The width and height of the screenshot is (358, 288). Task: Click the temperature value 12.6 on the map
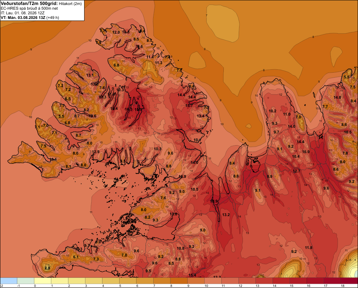(x=92, y=116)
